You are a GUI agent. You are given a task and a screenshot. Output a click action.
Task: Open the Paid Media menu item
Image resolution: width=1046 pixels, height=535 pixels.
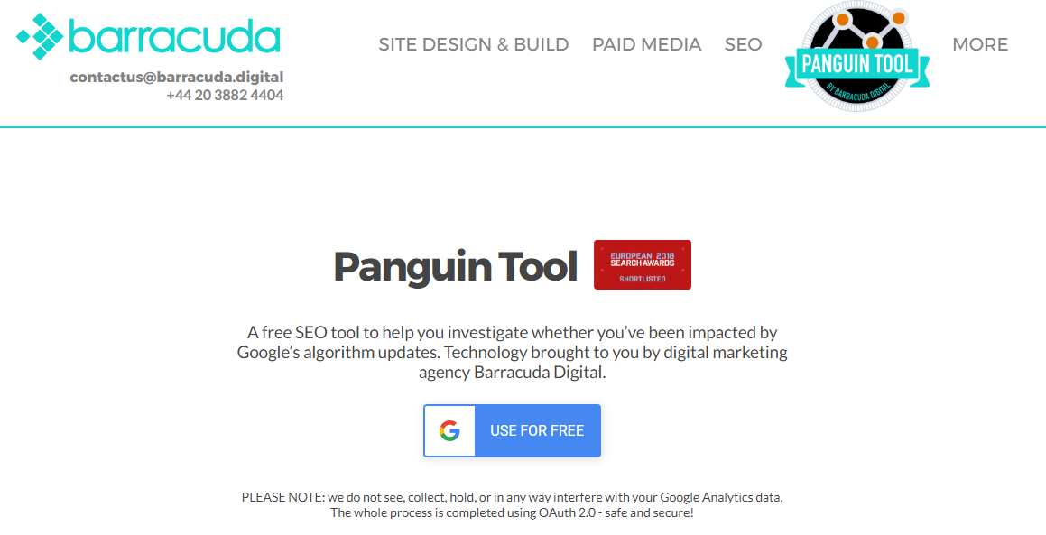646,45
